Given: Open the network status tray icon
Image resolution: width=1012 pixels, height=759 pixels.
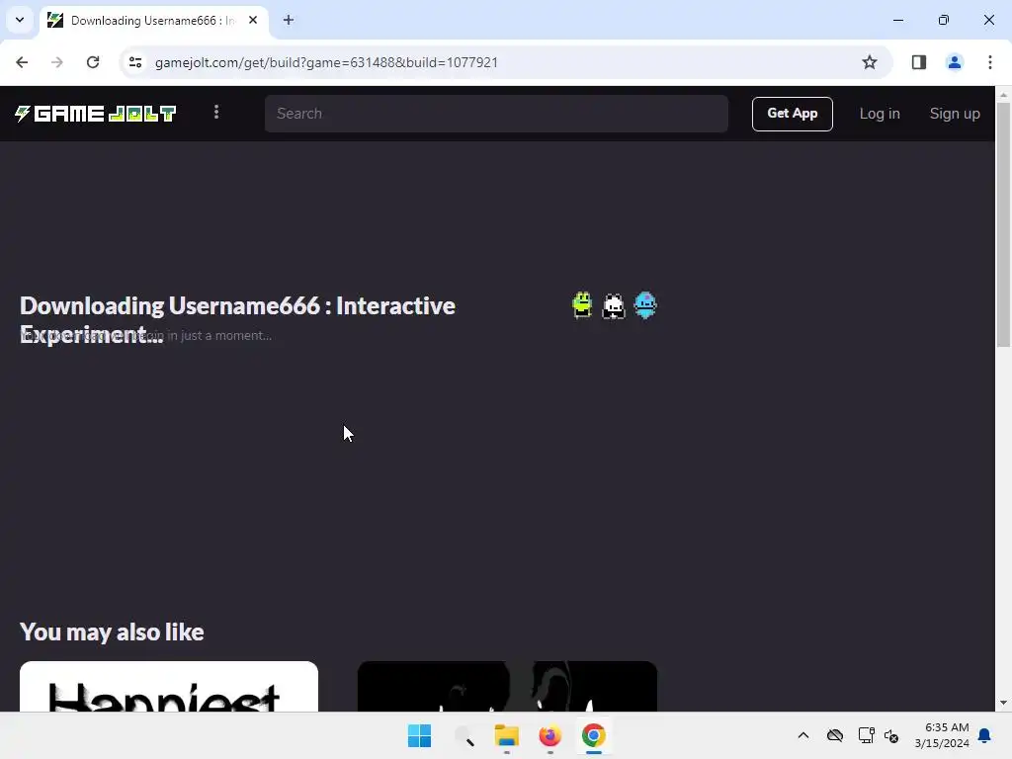Looking at the screenshot, I should (866, 735).
